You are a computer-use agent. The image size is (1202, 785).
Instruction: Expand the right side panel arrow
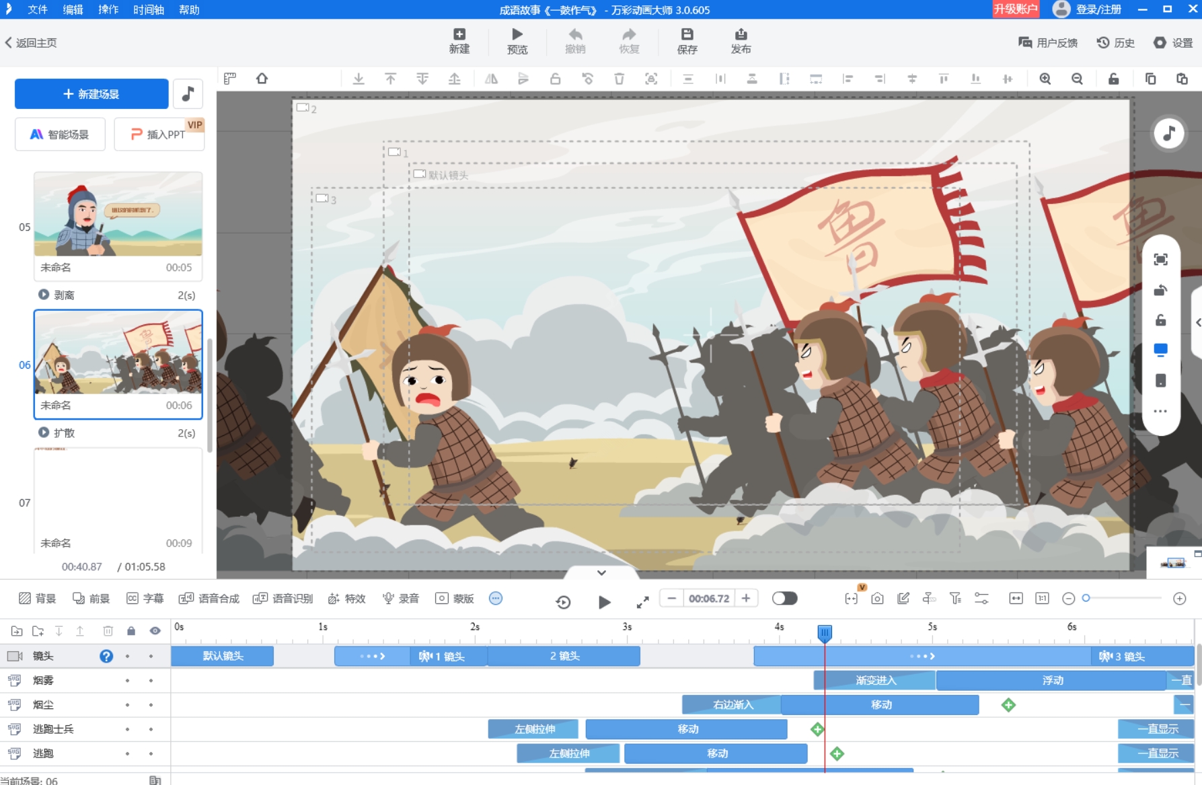1198,322
